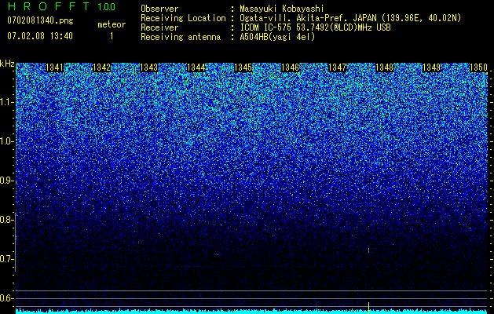Click the A504HB yagi antenna text
Image resolution: width=494 pixels, height=314 pixels.
[x=277, y=37]
